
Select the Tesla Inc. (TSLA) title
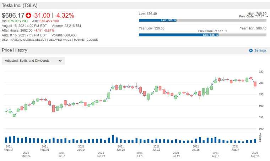pyautogui.click(x=20, y=6)
